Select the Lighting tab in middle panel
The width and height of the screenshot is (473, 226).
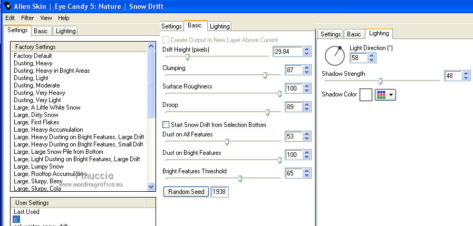point(219,26)
